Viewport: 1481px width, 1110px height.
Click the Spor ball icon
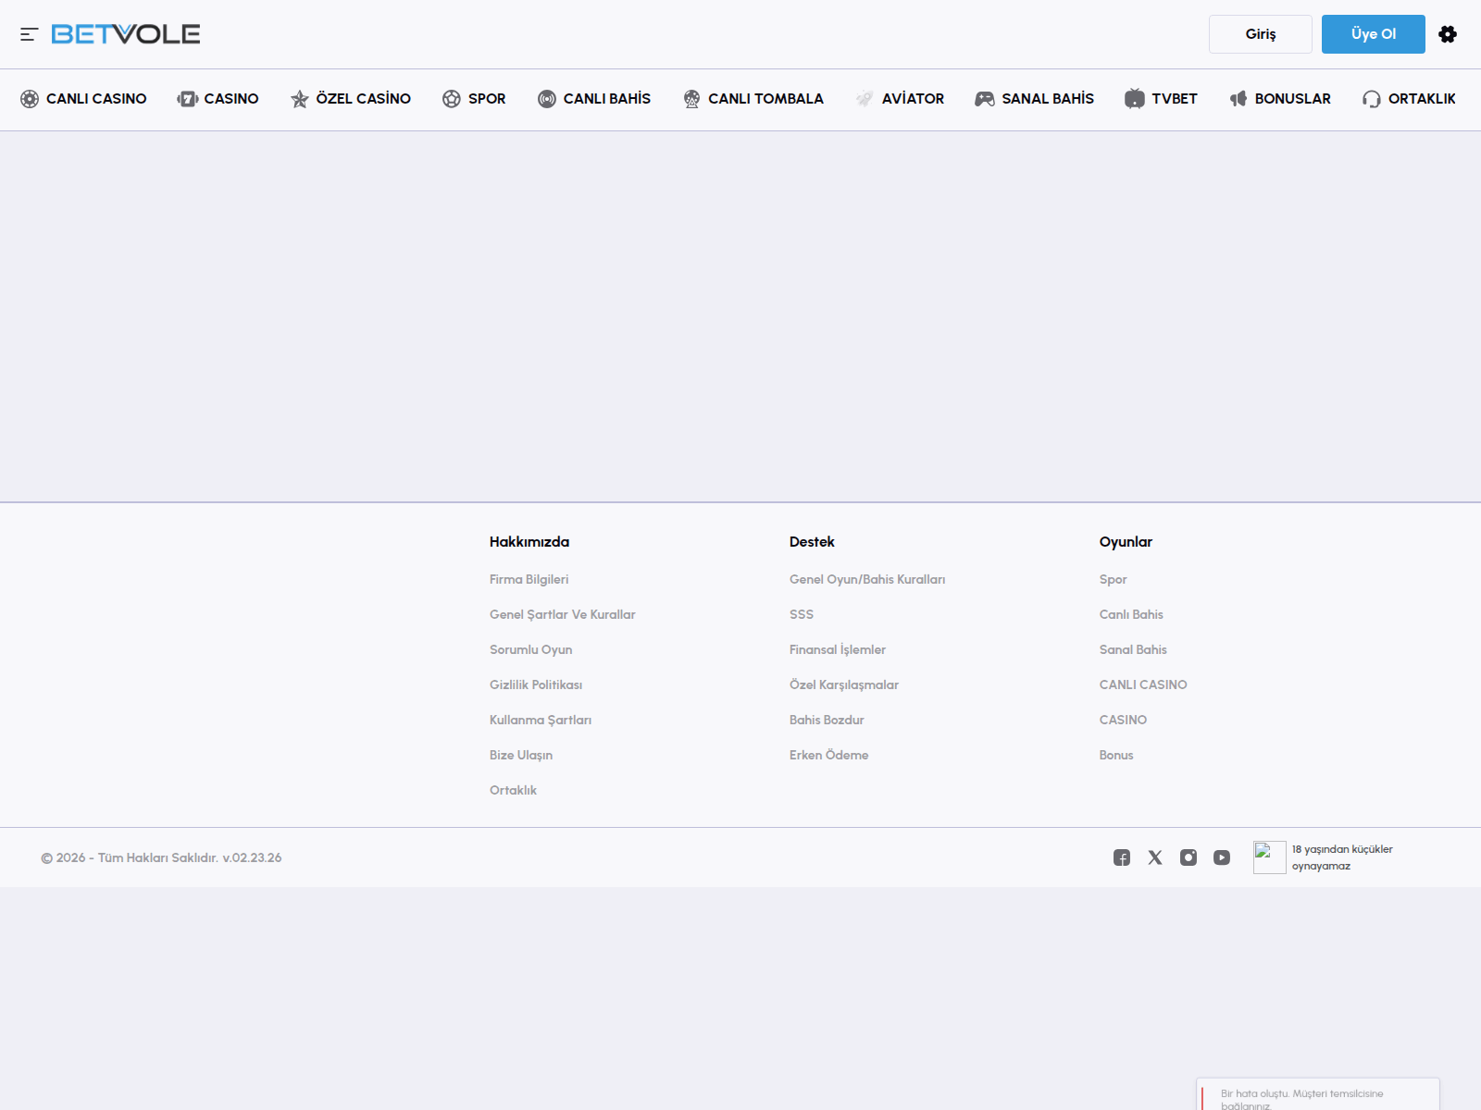[451, 98]
